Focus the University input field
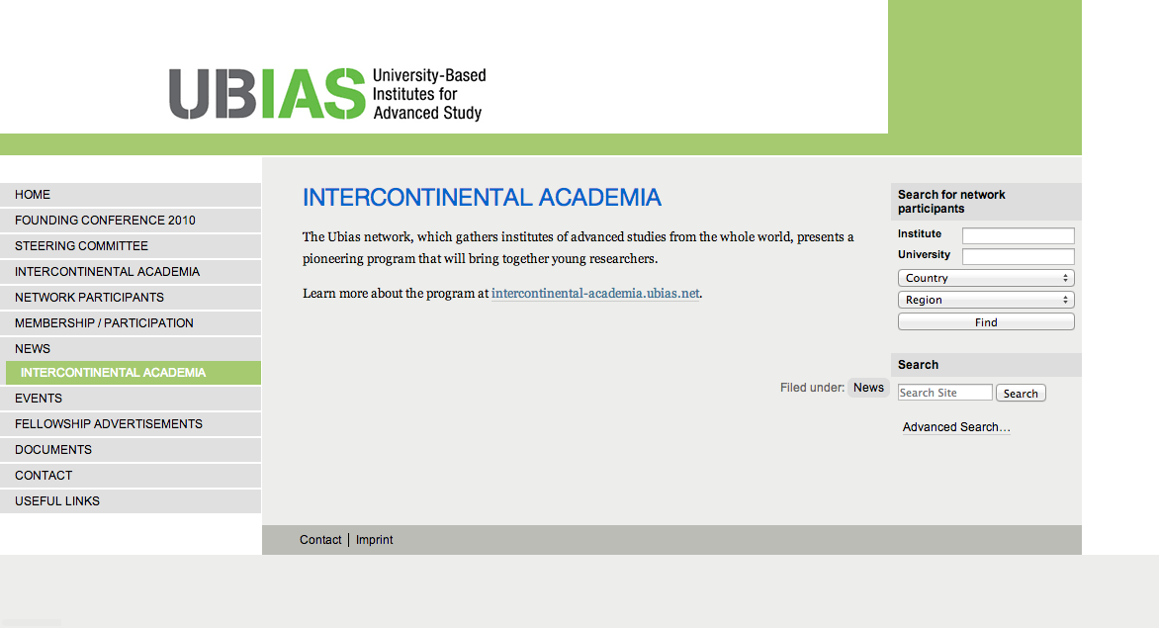 click(1018, 256)
